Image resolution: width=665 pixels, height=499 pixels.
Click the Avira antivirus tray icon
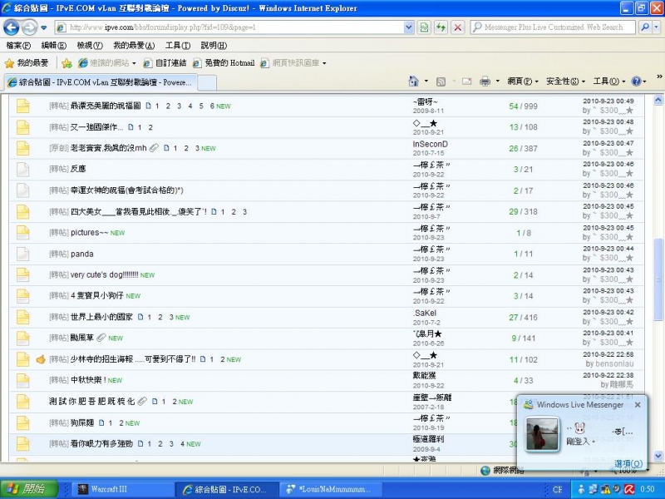[629, 489]
